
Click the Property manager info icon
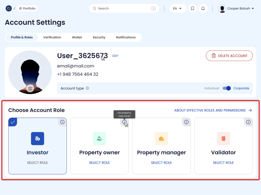(x=186, y=122)
